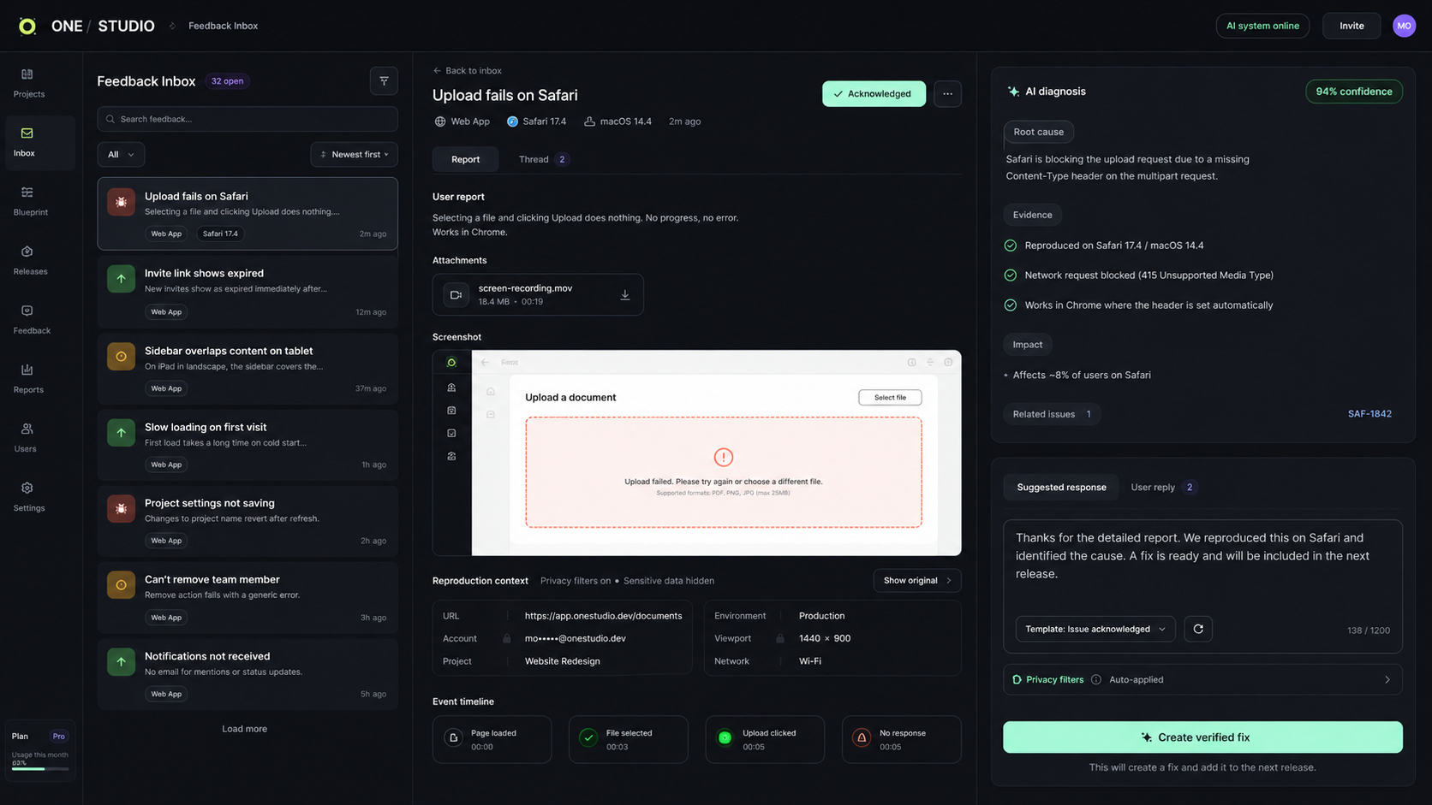Viewport: 1432px width, 805px height.
Task: Switch to the Thread tab
Action: pos(542,159)
